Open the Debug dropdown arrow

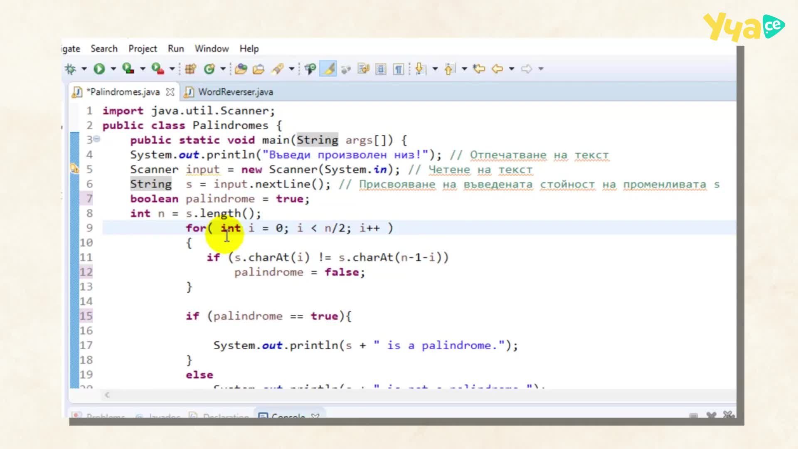(84, 69)
